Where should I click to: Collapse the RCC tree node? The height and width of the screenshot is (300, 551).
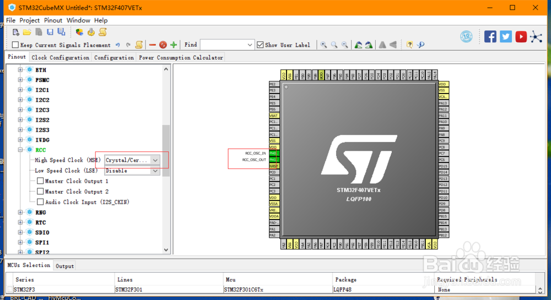20,150
